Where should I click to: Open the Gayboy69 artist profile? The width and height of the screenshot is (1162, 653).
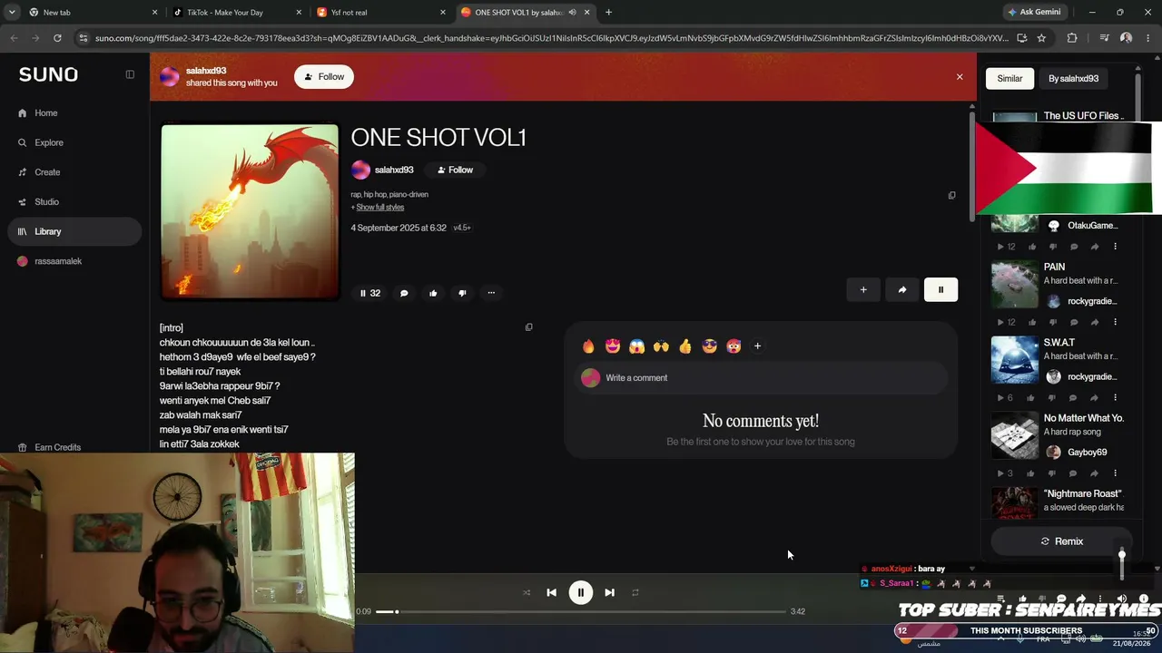(x=1088, y=453)
